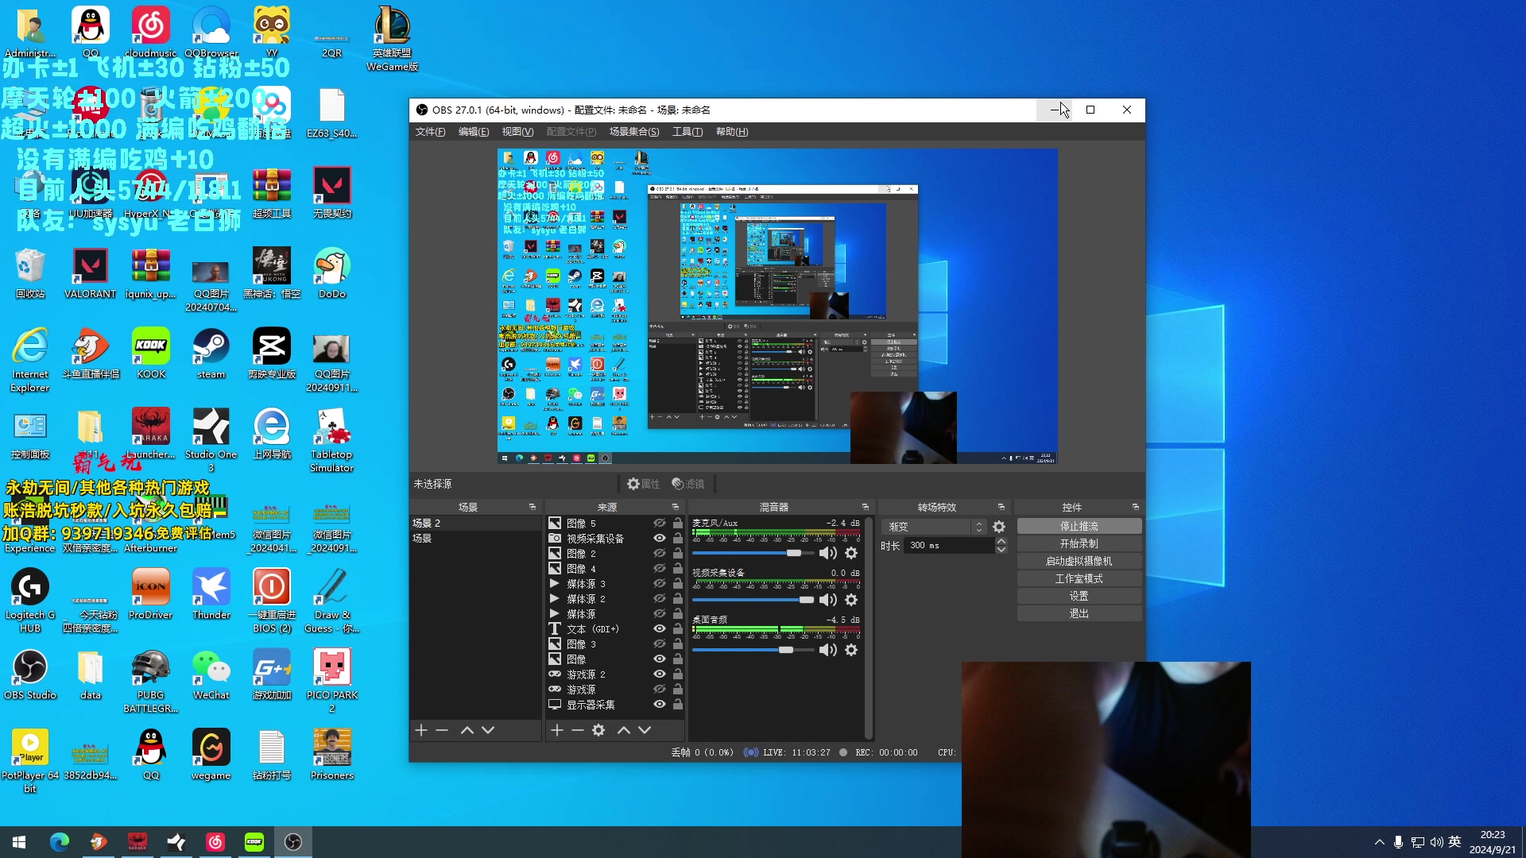Open 视频采集设备 audio settings gear
Screen dimensions: 1526x858
pos(851,600)
